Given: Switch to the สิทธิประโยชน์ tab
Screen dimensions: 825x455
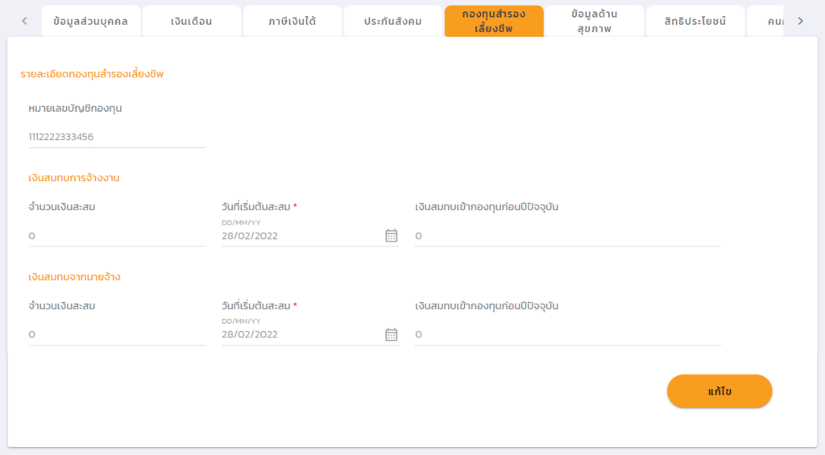Looking at the screenshot, I should (x=694, y=22).
